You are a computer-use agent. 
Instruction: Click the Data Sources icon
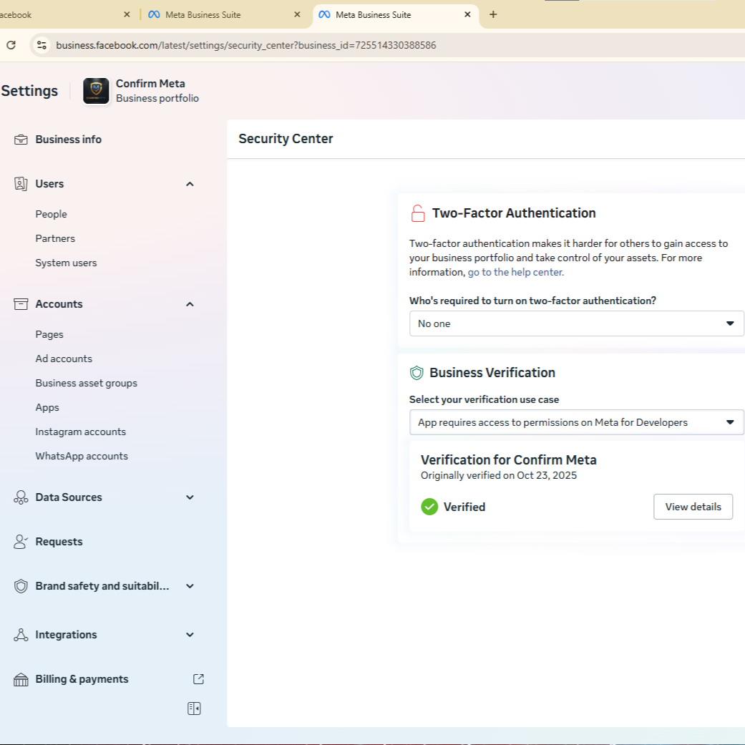pos(21,497)
